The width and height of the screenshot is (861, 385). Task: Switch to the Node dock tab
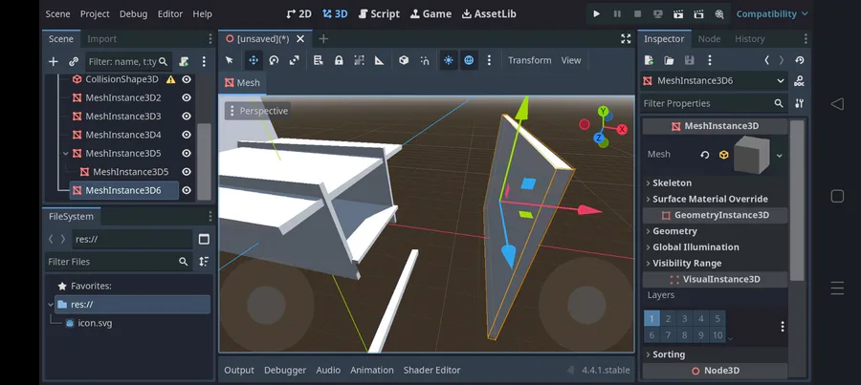point(709,39)
